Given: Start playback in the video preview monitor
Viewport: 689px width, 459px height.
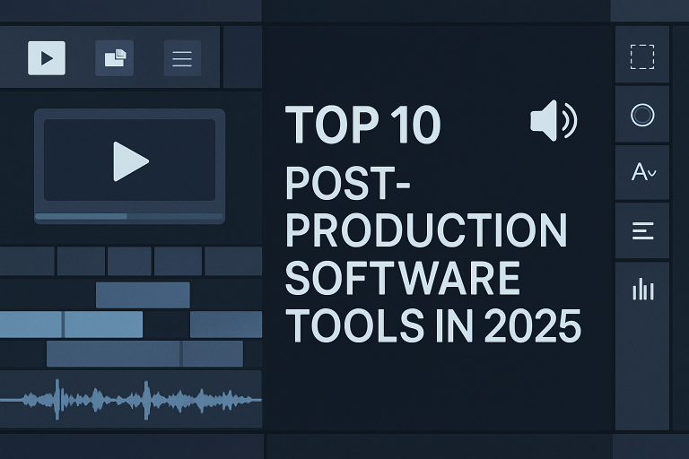Looking at the screenshot, I should (x=130, y=161).
